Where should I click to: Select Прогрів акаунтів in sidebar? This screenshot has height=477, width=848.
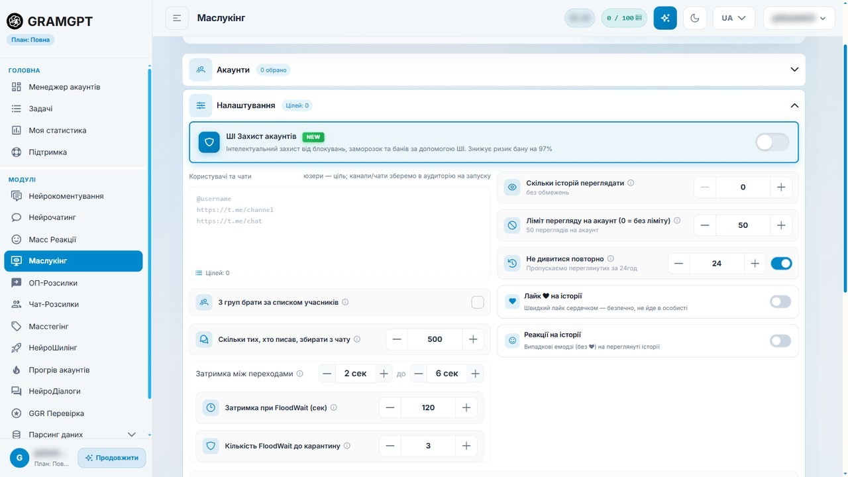[74, 370]
